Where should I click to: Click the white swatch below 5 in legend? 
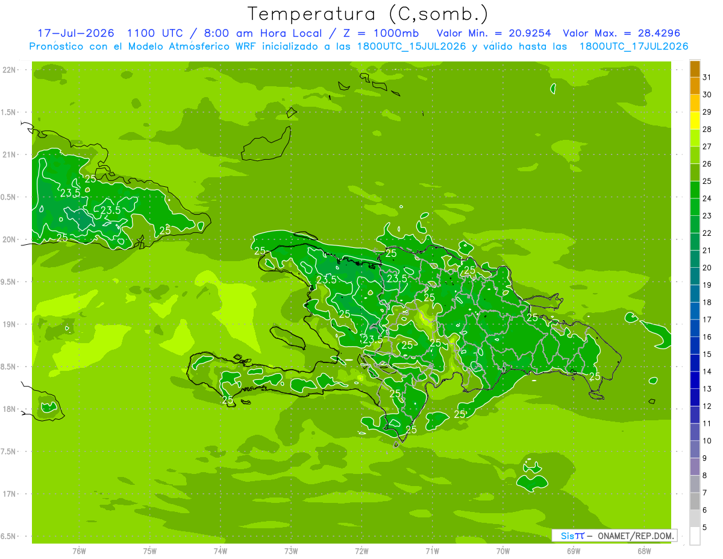coord(695,535)
